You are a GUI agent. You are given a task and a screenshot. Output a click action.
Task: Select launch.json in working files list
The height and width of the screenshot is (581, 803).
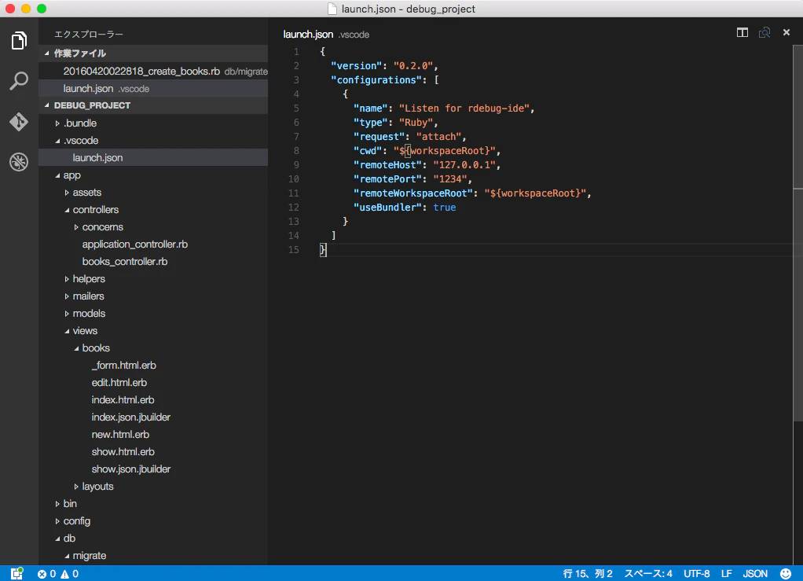[x=153, y=89]
